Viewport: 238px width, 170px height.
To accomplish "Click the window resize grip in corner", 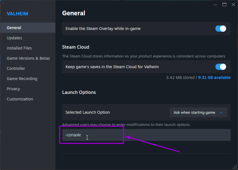I will click(235, 167).
